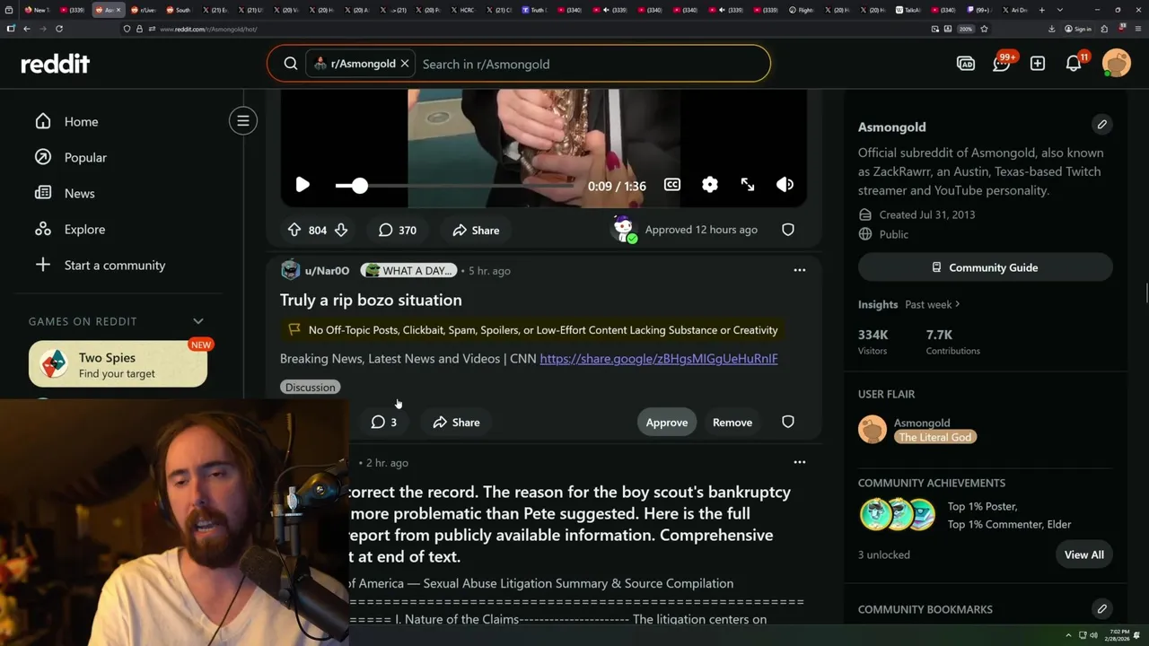Approve the rip bozo post

pos(667,423)
